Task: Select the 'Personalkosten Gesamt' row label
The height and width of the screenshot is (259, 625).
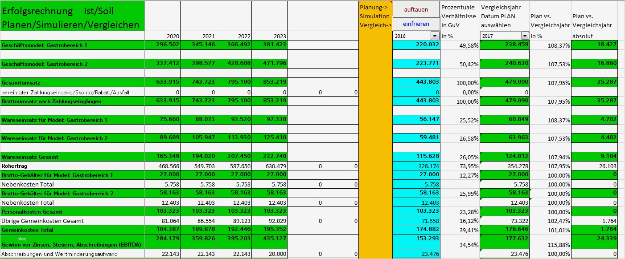Action: click(72, 211)
